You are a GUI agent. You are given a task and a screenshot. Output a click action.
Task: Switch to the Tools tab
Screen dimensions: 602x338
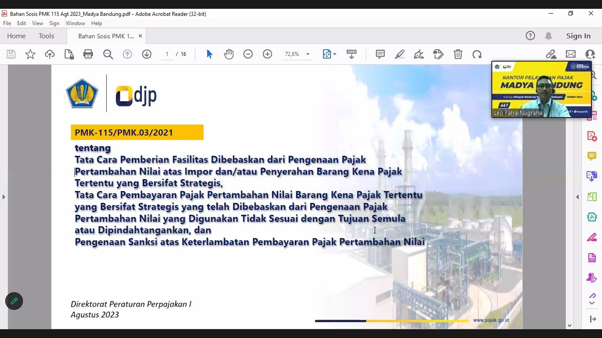point(46,36)
